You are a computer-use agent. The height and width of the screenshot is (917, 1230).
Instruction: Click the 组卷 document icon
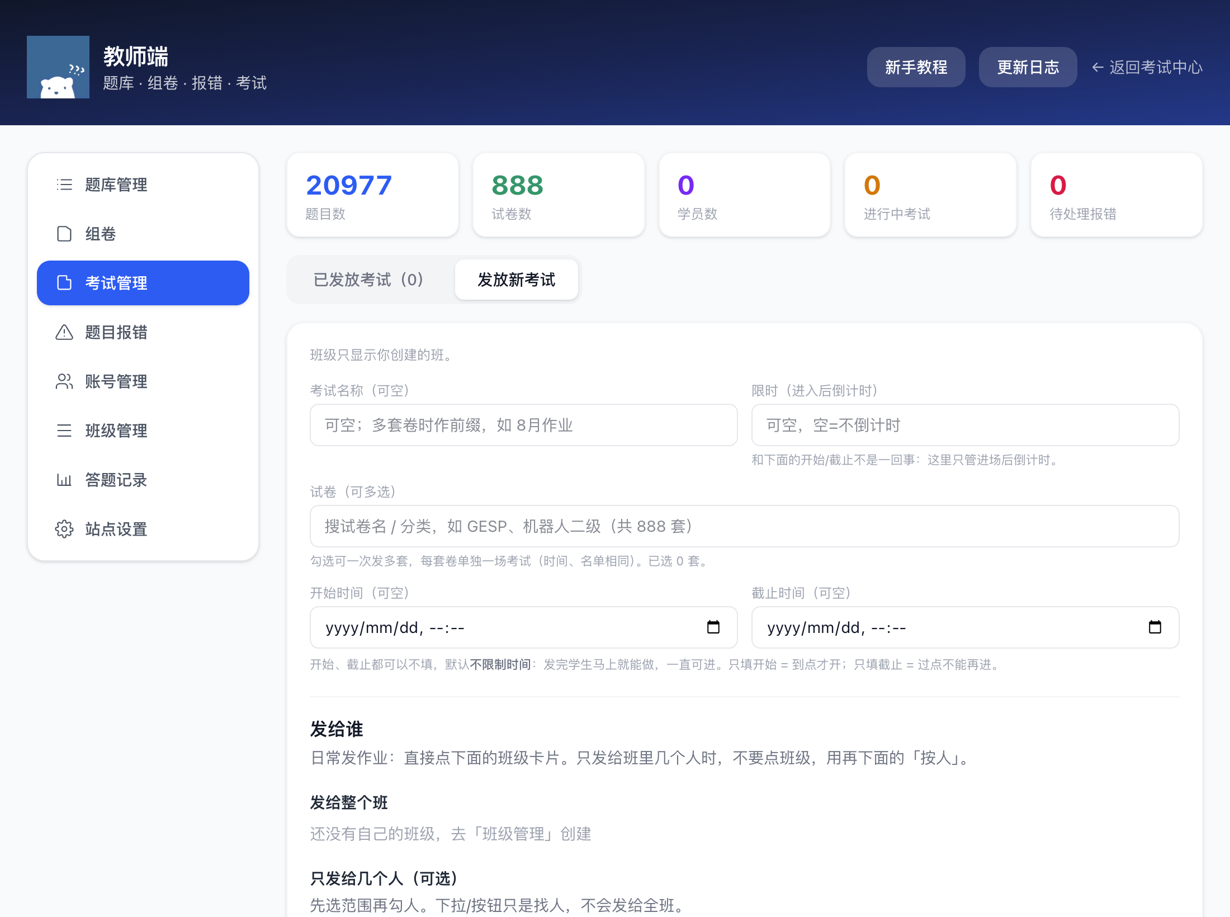(x=64, y=234)
